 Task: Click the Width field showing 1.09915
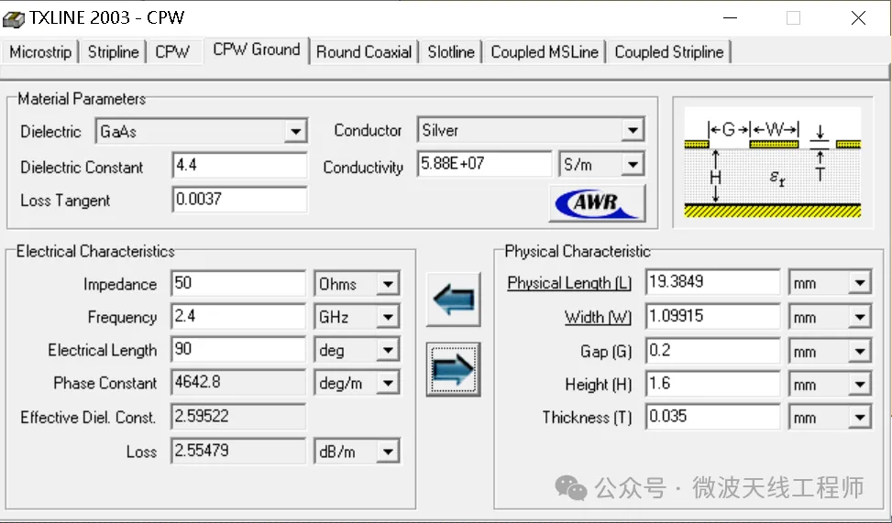[713, 316]
